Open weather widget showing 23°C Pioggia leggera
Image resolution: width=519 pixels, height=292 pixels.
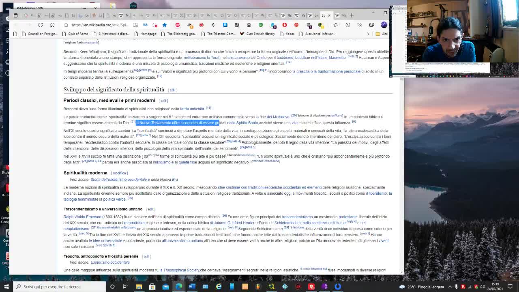tap(422, 287)
